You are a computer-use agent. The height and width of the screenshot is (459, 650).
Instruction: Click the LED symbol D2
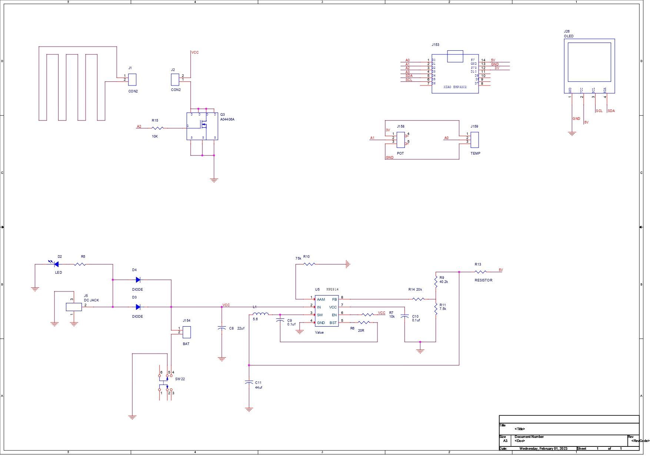pyautogui.click(x=56, y=264)
